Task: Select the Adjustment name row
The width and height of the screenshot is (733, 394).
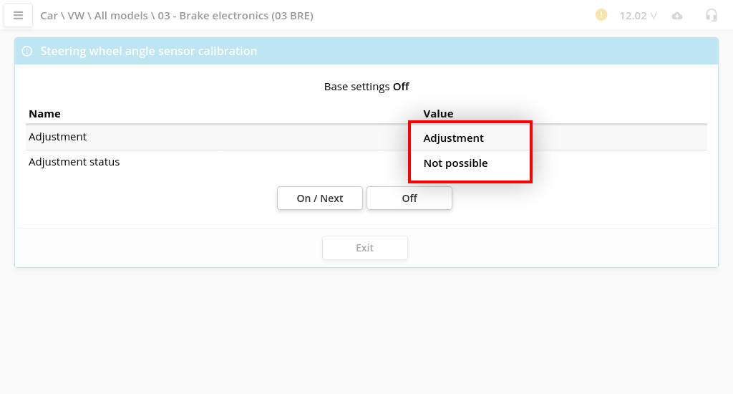Action: pyautogui.click(x=57, y=137)
